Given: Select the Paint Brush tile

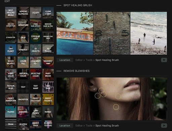Looking at the screenshot, I should 48,75.
